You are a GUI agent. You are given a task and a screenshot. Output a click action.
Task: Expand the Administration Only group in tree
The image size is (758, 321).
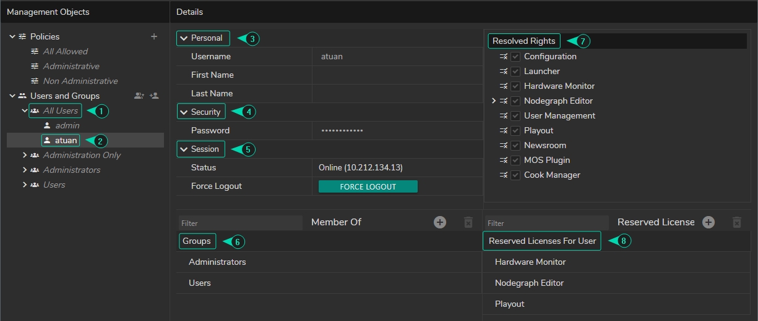[25, 155]
